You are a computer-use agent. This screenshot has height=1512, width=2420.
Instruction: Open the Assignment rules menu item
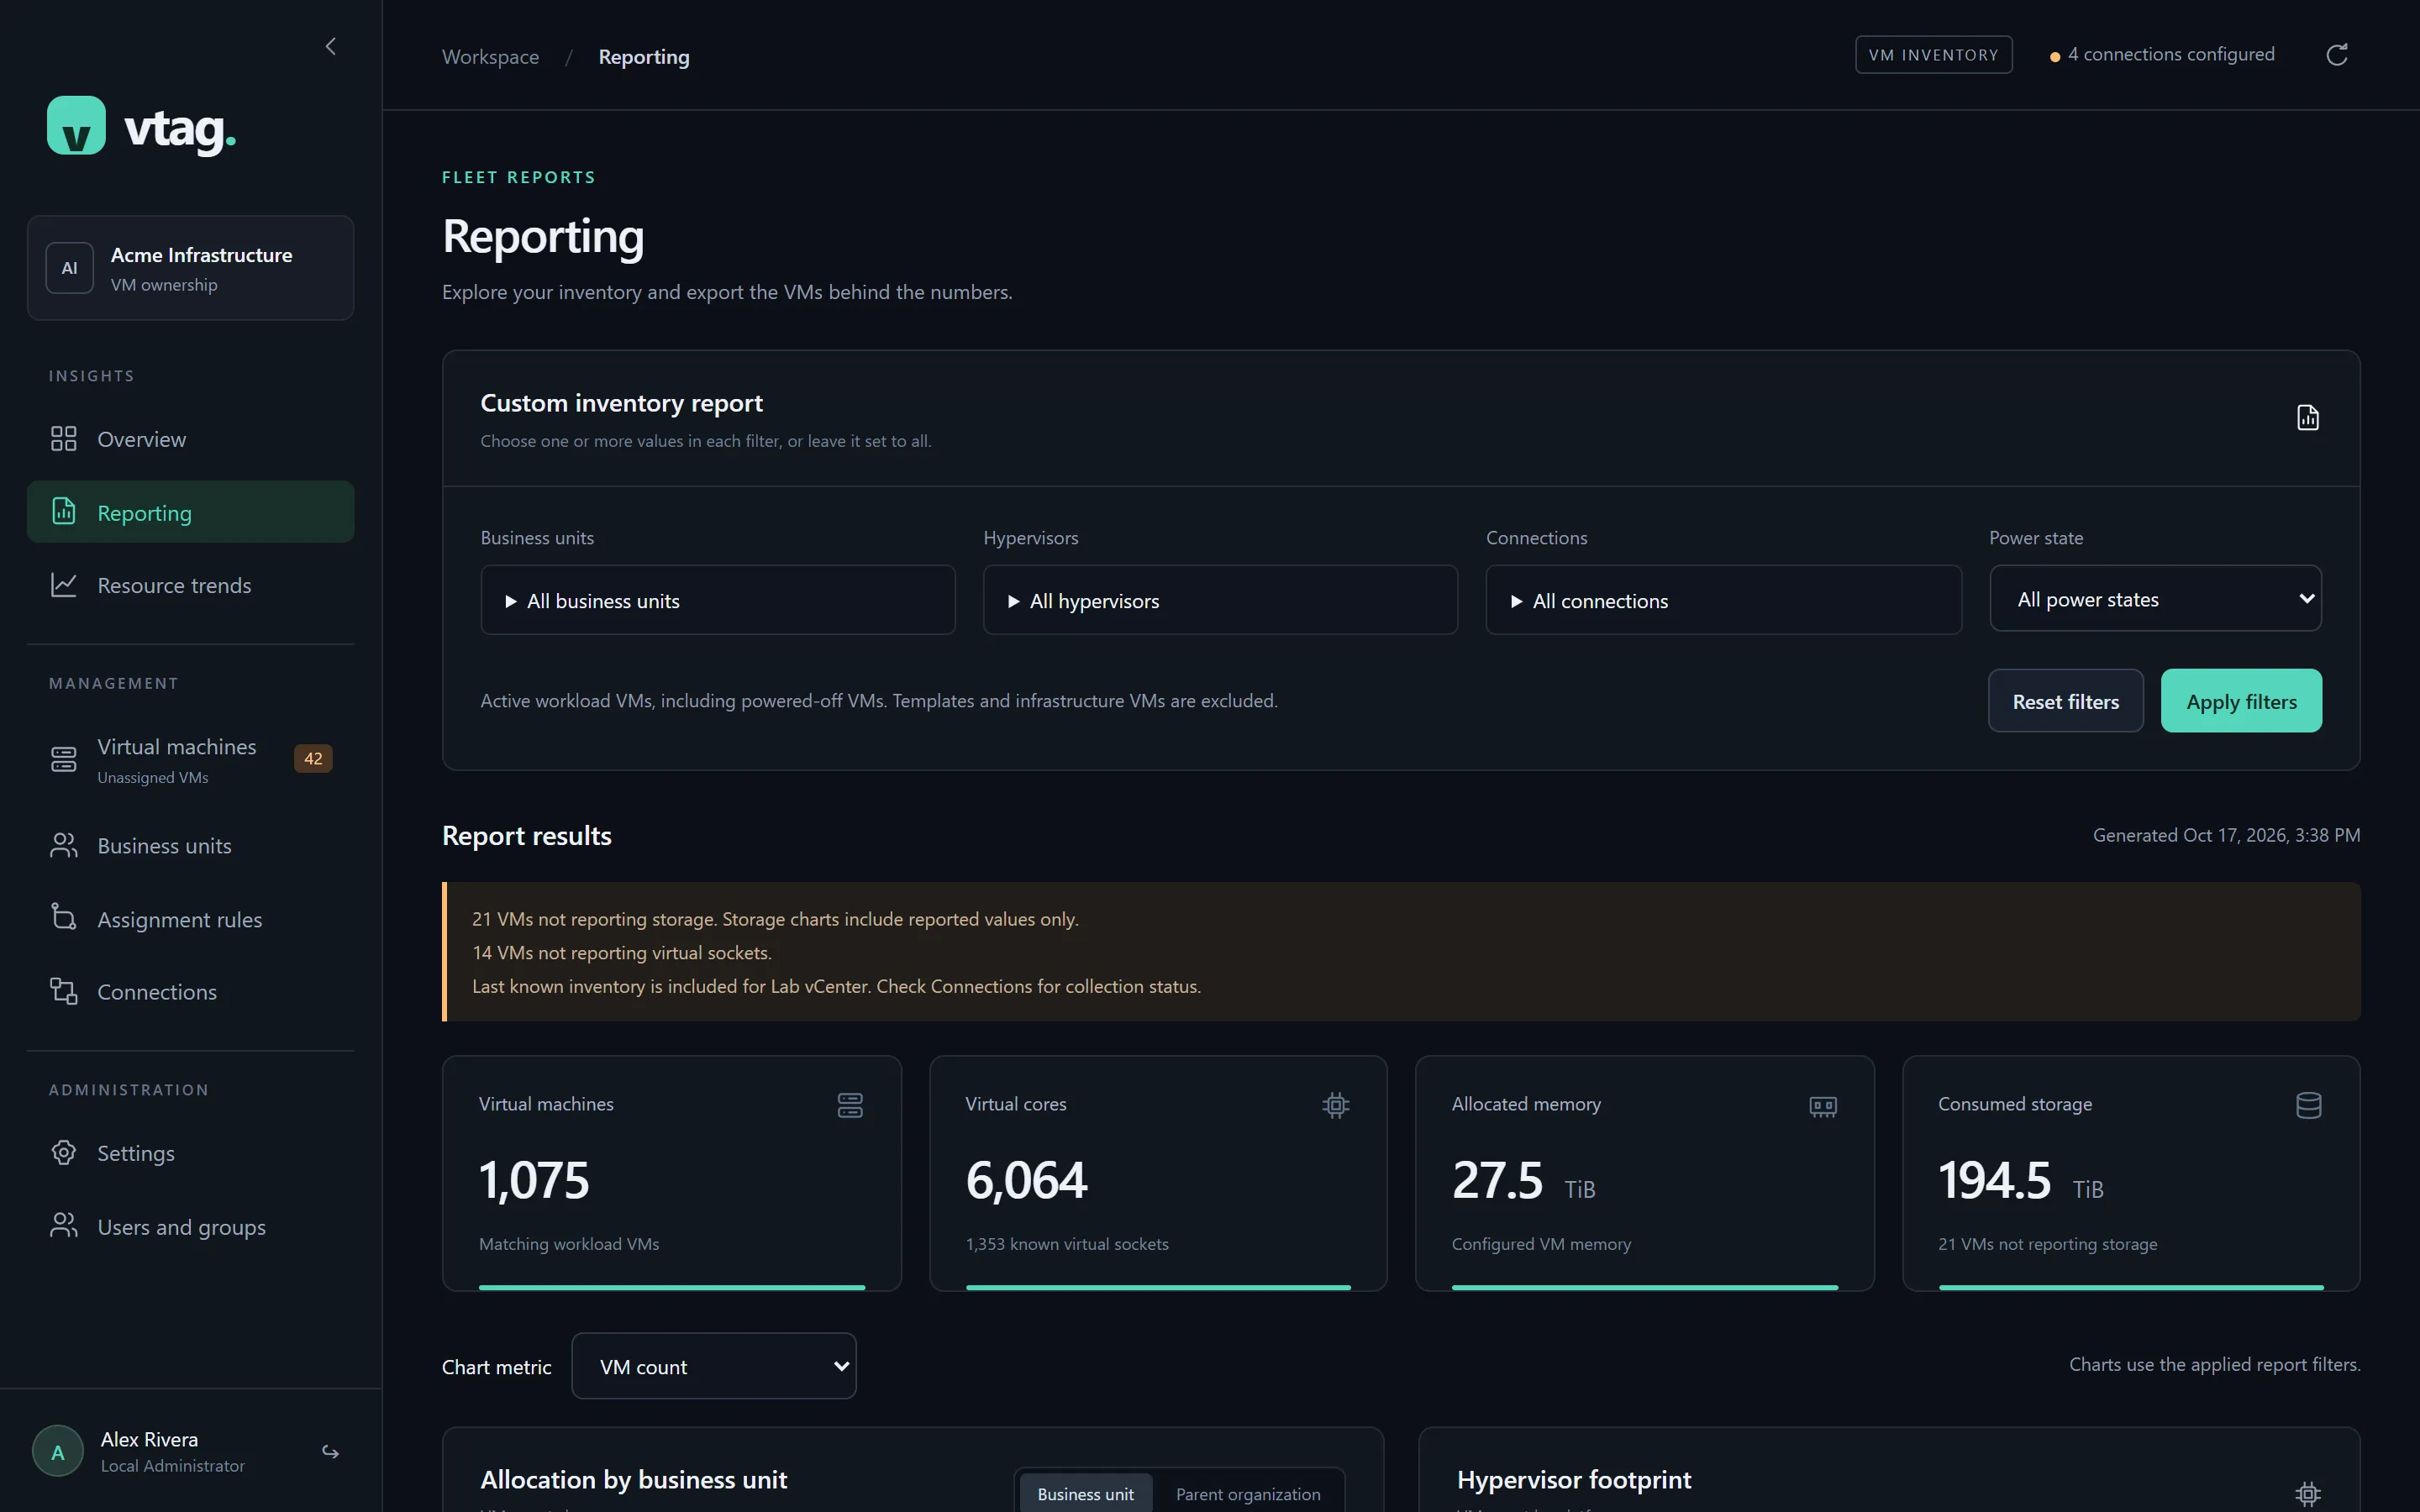click(x=191, y=919)
